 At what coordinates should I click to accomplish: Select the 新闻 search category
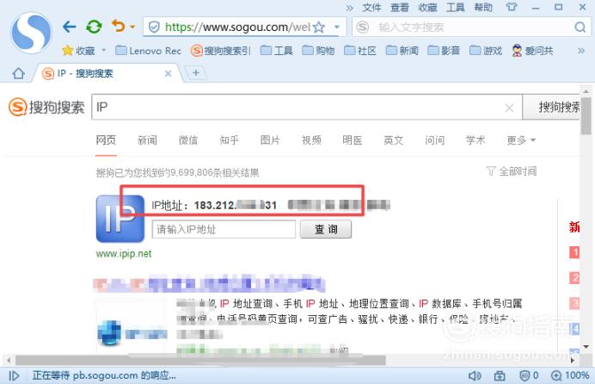pos(147,140)
